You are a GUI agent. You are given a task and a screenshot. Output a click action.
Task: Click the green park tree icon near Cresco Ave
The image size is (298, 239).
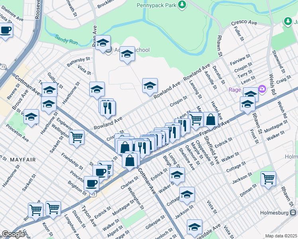coord(288,21)
